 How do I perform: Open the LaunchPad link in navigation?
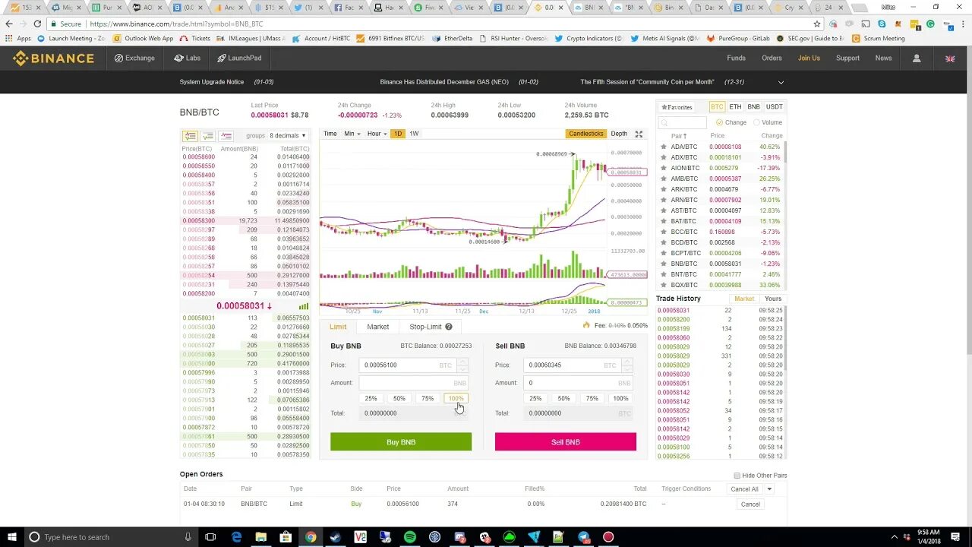(x=238, y=58)
